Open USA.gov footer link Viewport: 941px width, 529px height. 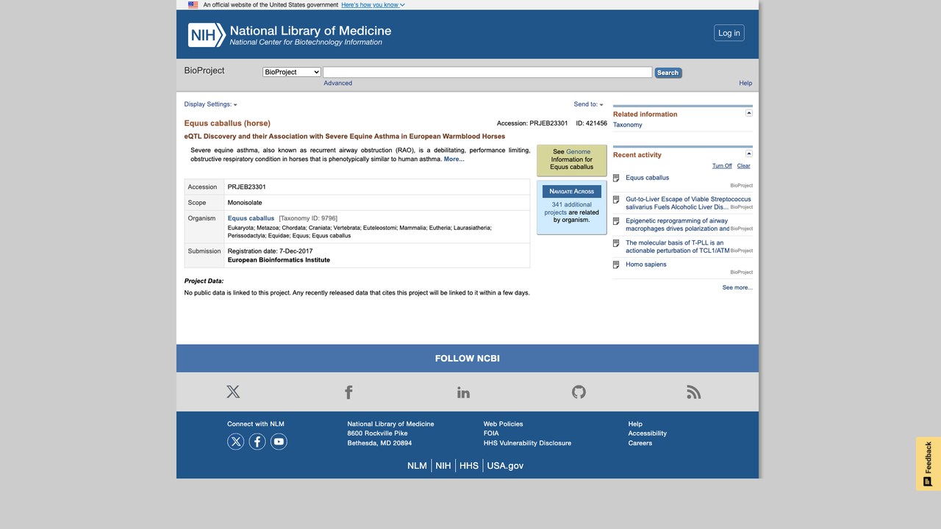tap(505, 466)
